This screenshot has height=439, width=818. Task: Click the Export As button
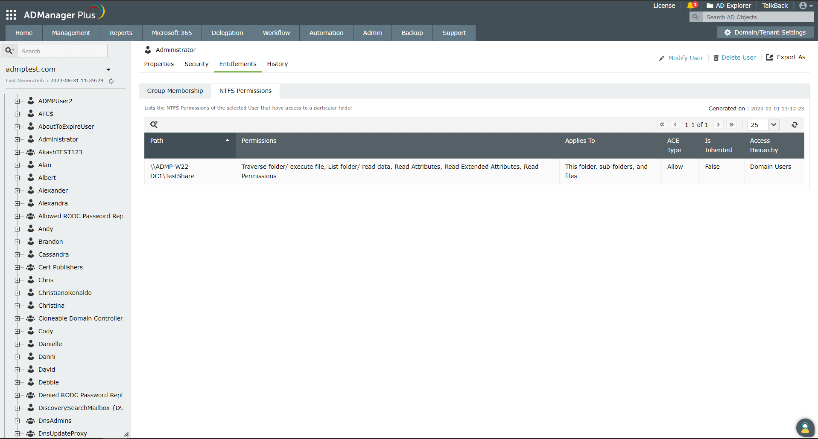[786, 57]
